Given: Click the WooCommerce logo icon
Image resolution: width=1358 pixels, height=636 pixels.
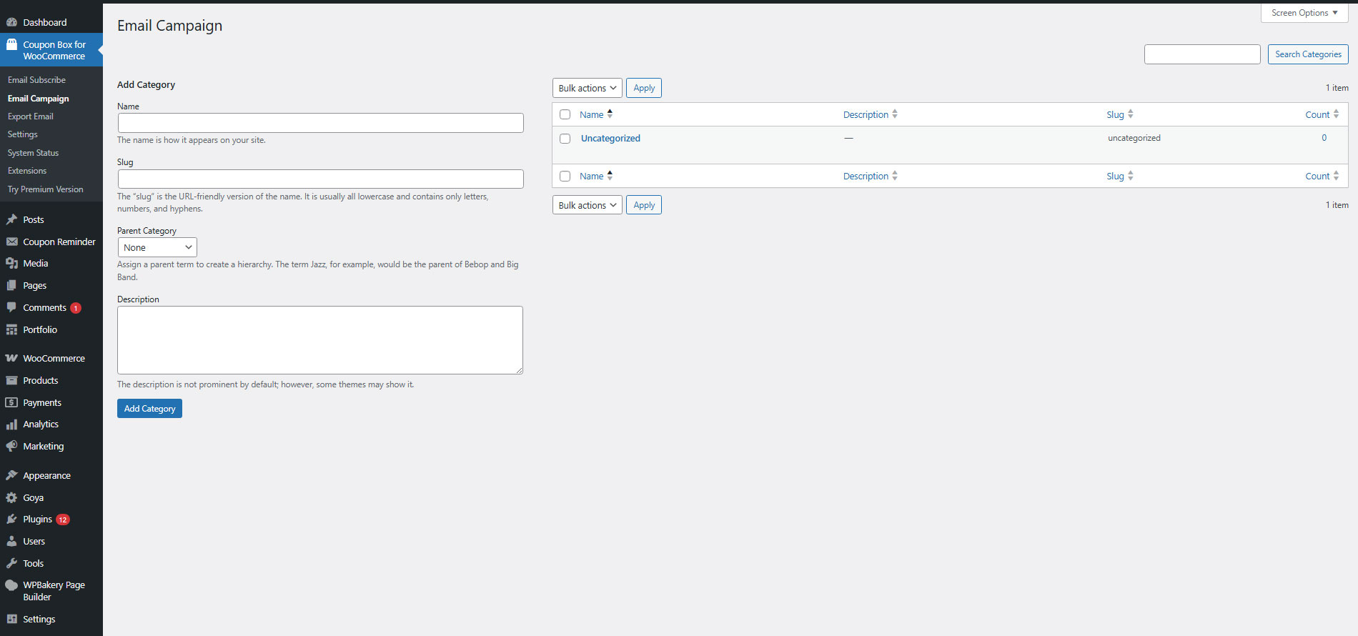Looking at the screenshot, I should tap(11, 358).
